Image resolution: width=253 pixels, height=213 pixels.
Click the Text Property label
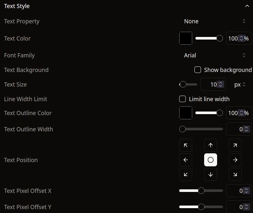[x=22, y=21]
